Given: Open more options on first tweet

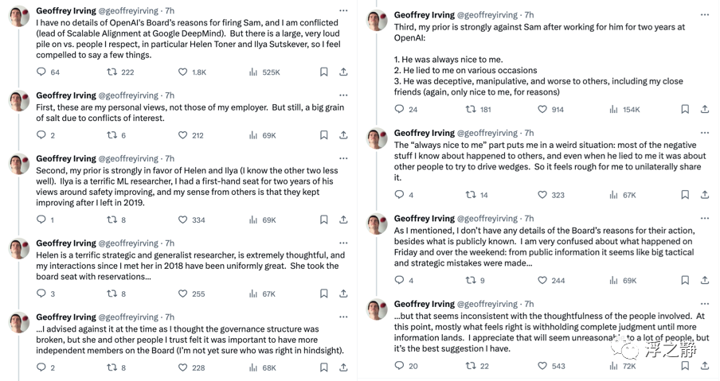Looking at the screenshot, I should coord(343,10).
